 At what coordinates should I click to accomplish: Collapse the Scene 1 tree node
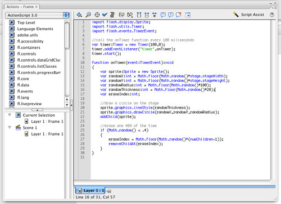click(x=10, y=128)
